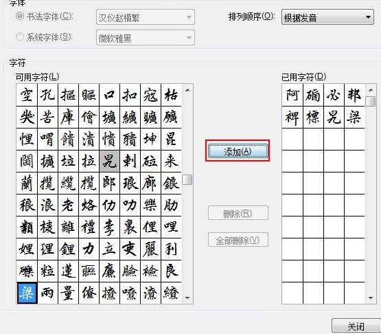
Task: Select character 必 in used characters
Action: (x=334, y=95)
